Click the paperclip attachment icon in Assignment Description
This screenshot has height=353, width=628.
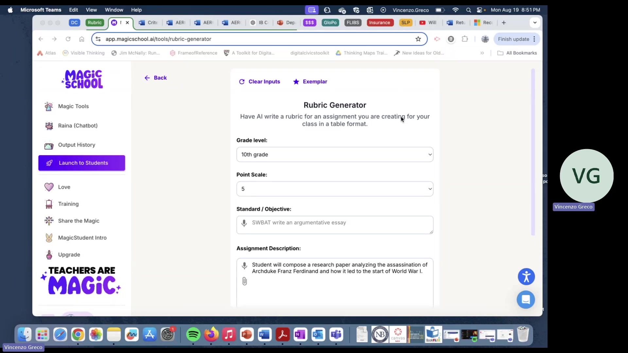click(x=244, y=281)
